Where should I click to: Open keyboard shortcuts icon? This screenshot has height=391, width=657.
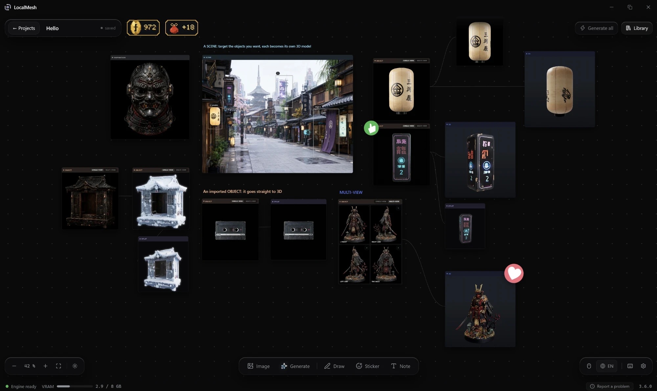(x=630, y=366)
